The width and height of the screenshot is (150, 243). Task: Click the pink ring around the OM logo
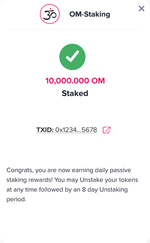pyautogui.click(x=50, y=14)
